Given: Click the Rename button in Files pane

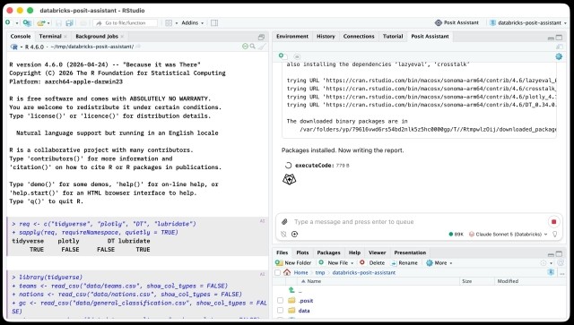Looking at the screenshot, I should [404, 263].
